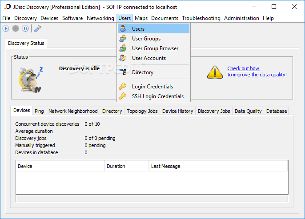Click the 'Concurrent device discoveries' label
Image resolution: width=305 pixels, height=219 pixels.
coord(47,124)
